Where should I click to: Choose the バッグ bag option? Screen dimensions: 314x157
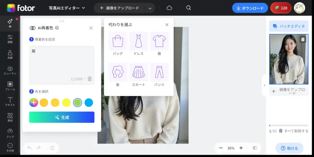tap(117, 43)
